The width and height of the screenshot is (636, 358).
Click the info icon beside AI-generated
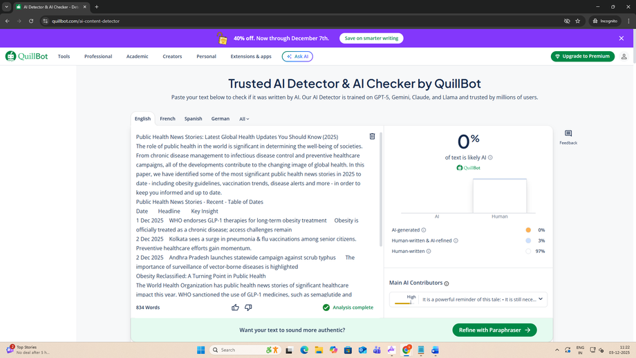424,230
